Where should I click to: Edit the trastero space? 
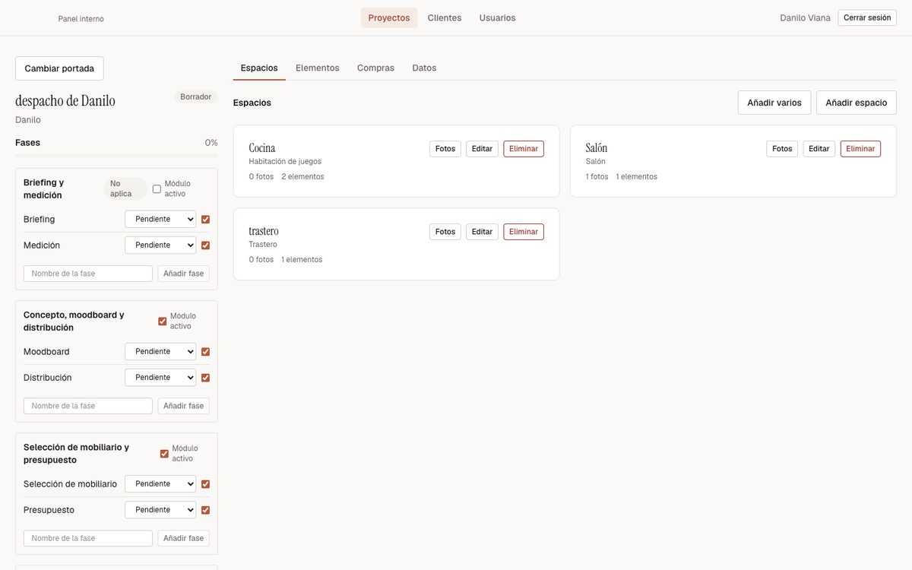482,232
